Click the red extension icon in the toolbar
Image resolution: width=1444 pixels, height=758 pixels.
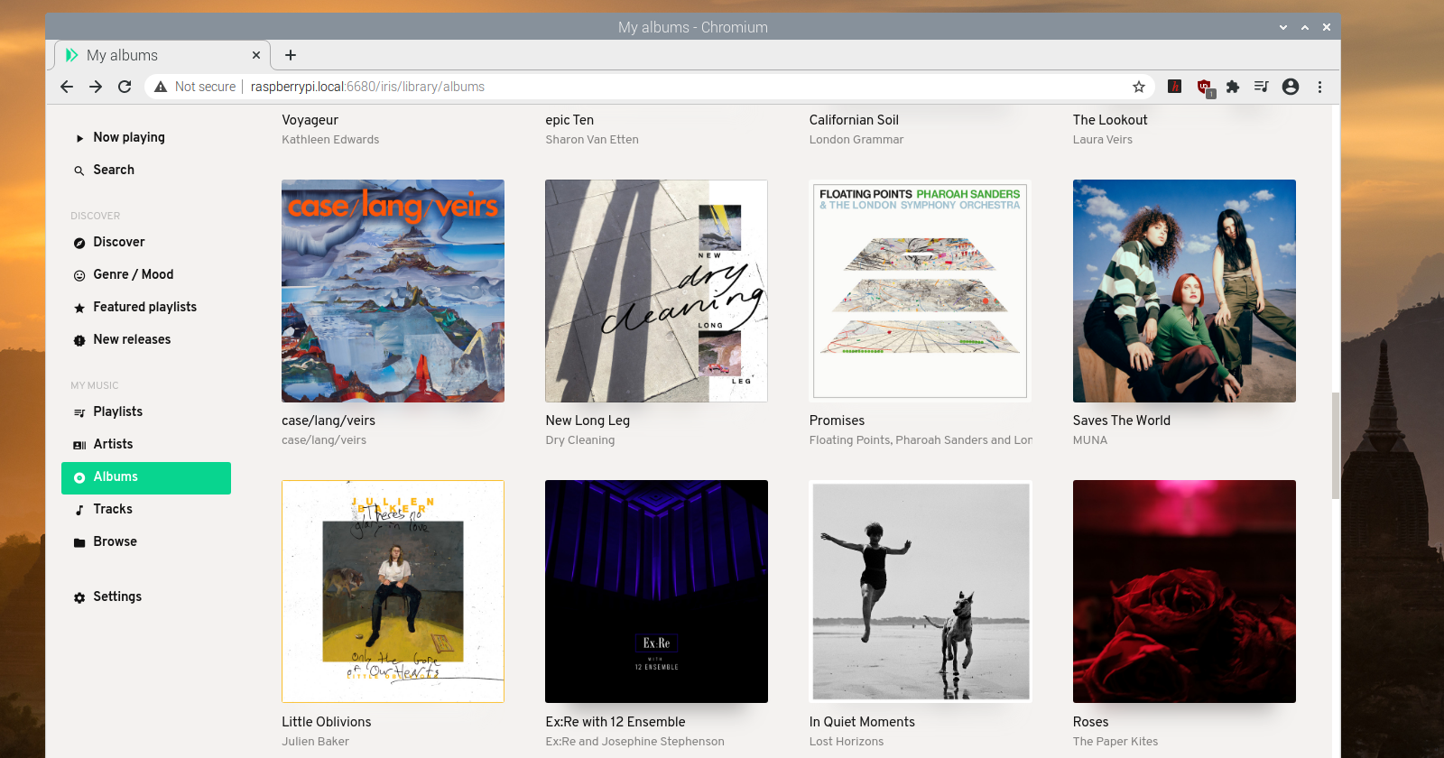pos(1174,87)
